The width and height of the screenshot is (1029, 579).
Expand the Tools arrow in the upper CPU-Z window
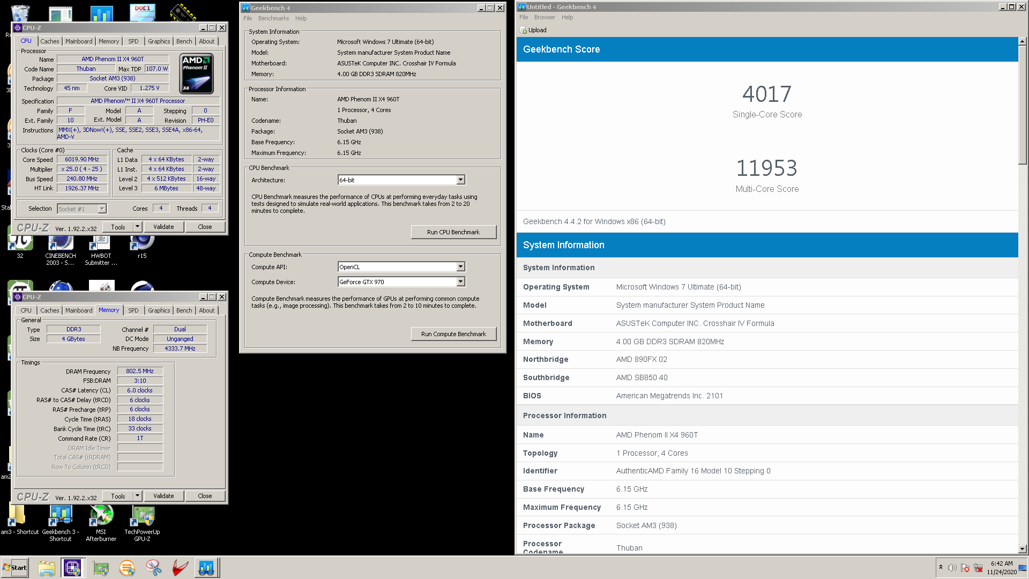point(137,227)
